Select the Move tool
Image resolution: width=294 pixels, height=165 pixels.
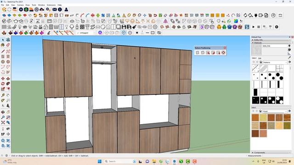(3, 78)
